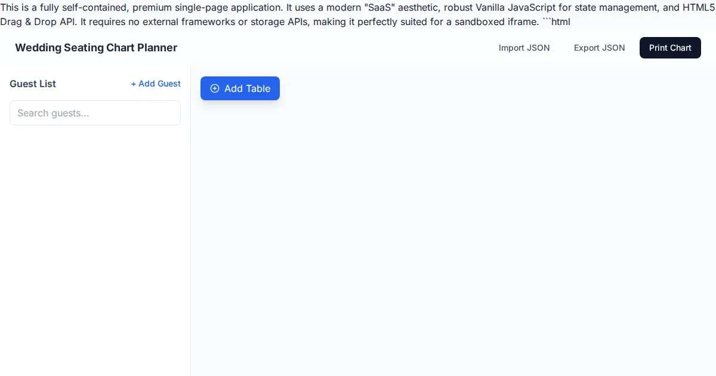Select Export JSON in the header
The width and height of the screenshot is (716, 376).
tap(599, 48)
